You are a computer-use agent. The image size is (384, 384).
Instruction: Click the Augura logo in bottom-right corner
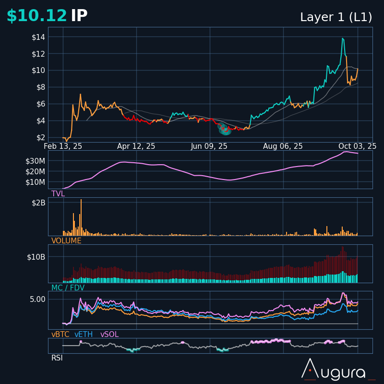338,370
